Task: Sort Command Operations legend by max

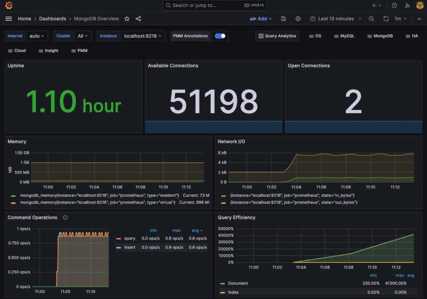Action: [x=176, y=230]
